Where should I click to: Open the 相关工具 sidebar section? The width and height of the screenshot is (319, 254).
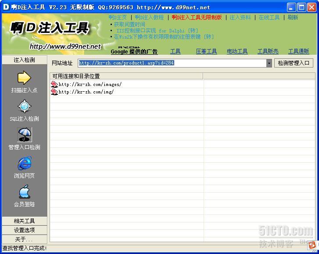click(25, 221)
